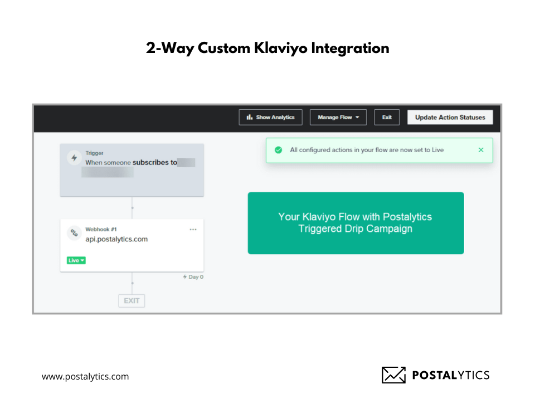Click the lightning icon next to Day 0

184,276
